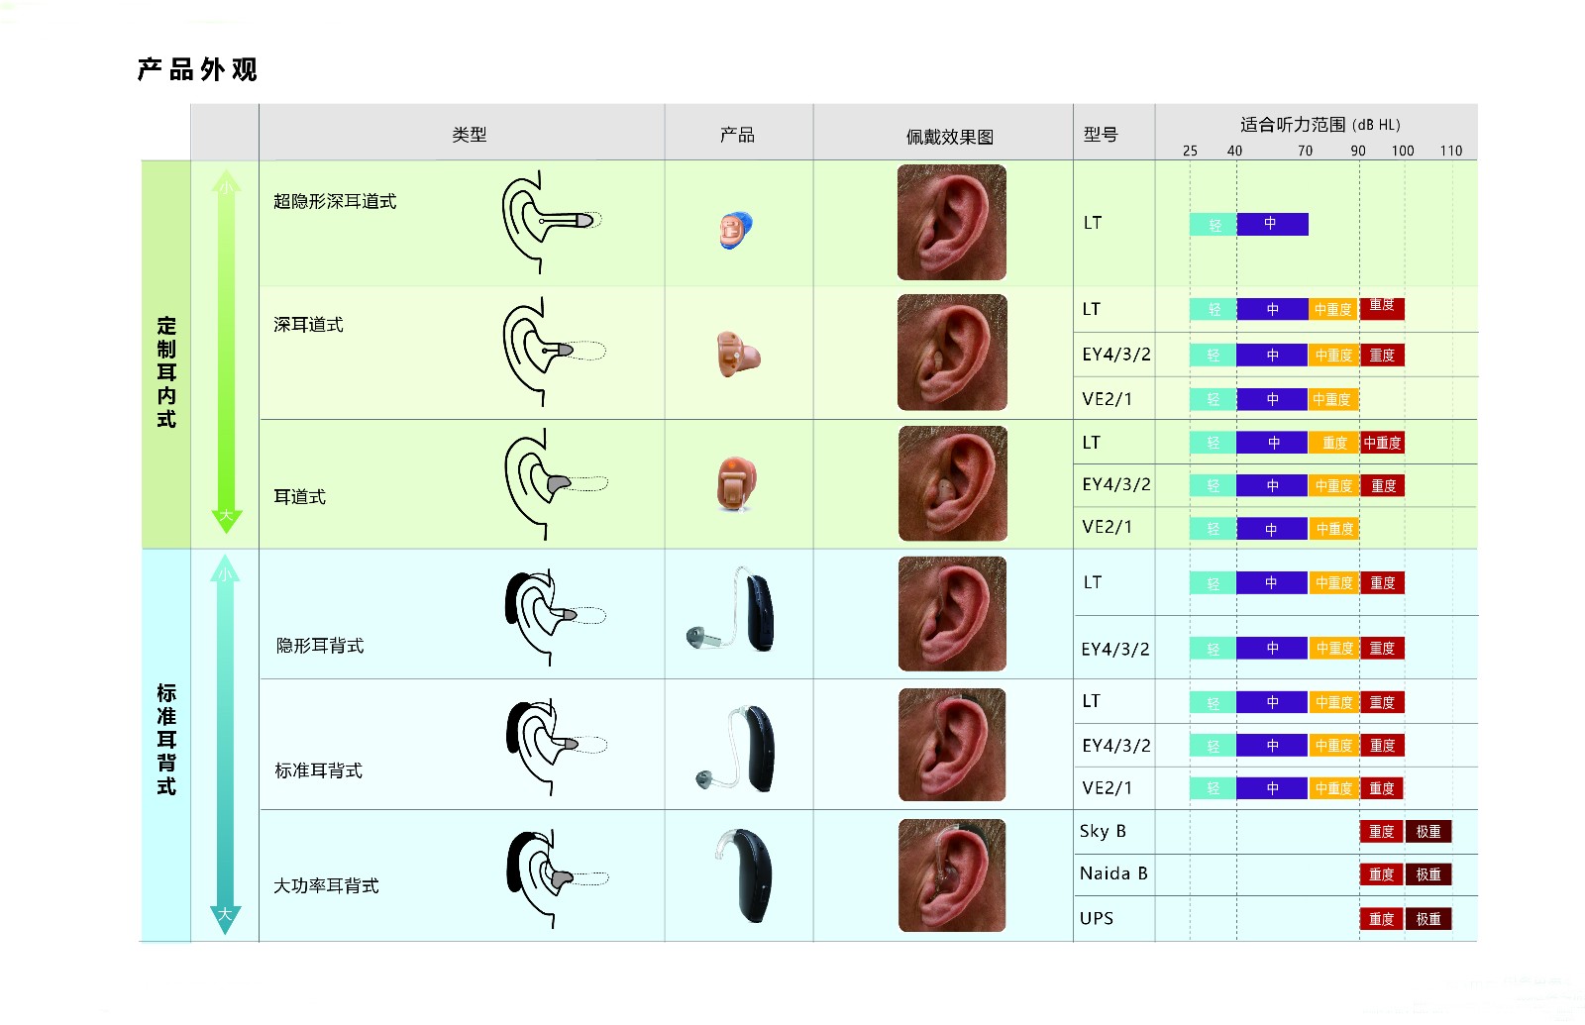
Task: Click the 型号 column header
Action: [1100, 135]
